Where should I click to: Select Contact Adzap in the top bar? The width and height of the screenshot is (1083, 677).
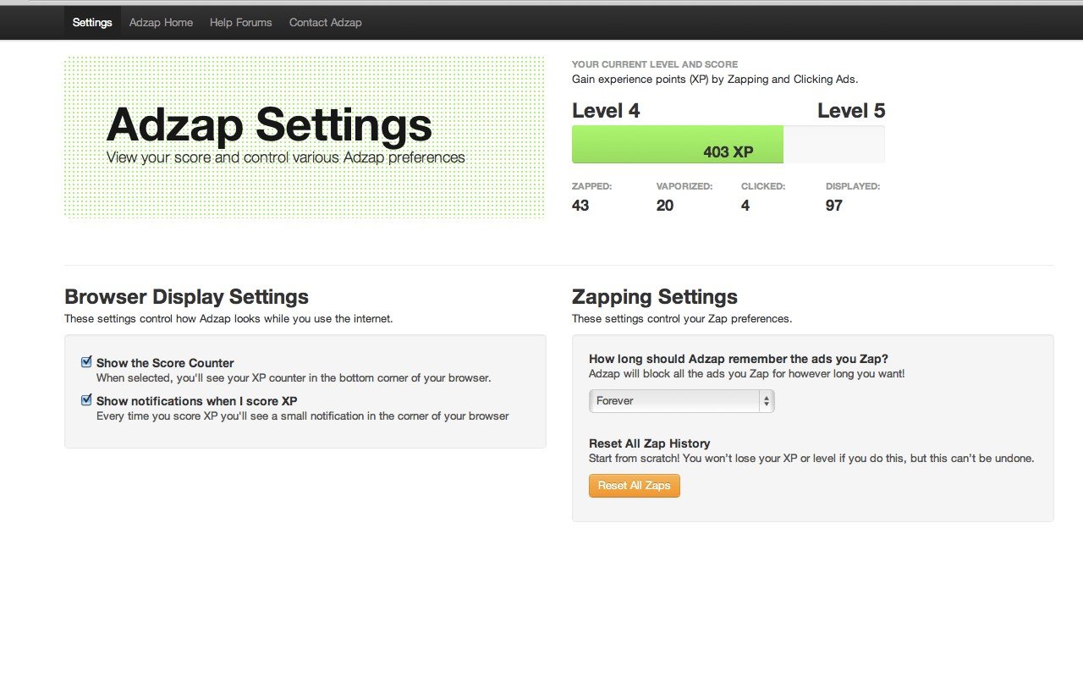click(326, 23)
